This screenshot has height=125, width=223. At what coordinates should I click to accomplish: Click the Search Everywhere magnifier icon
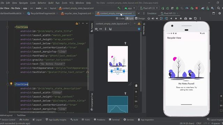(x=218, y=8)
